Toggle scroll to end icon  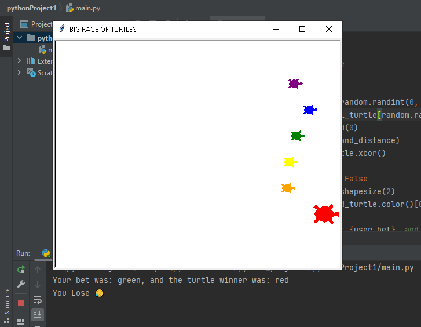[38, 314]
